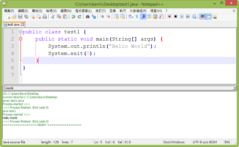239x147 pixels.
Task: Toggle the indent guide toolbar button
Action: 143,17
